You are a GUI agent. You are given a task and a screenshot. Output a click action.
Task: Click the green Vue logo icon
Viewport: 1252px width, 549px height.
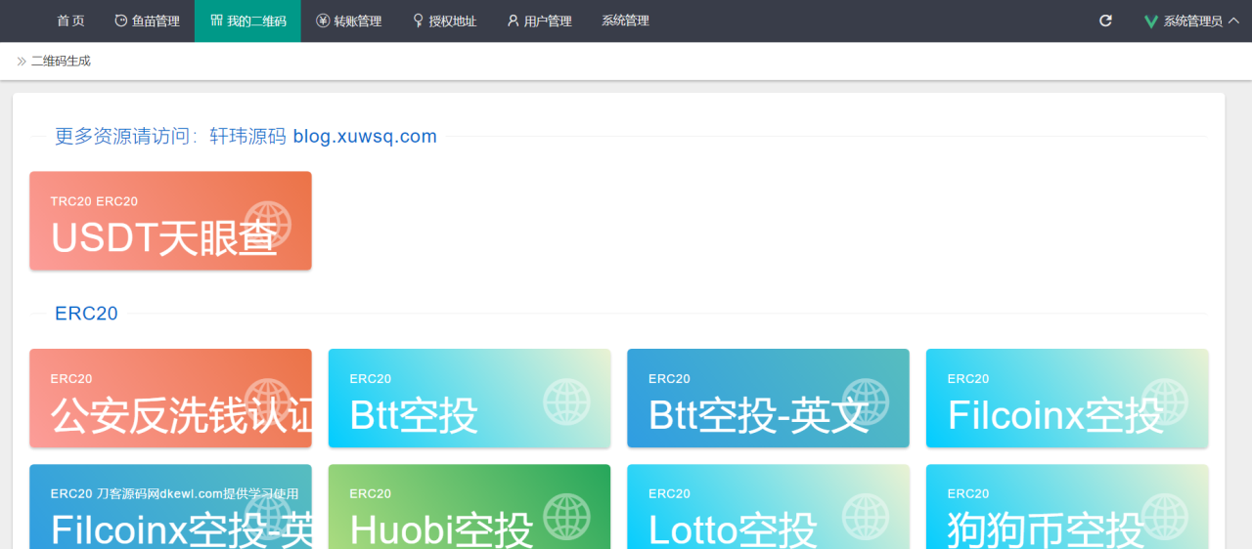pyautogui.click(x=1151, y=21)
